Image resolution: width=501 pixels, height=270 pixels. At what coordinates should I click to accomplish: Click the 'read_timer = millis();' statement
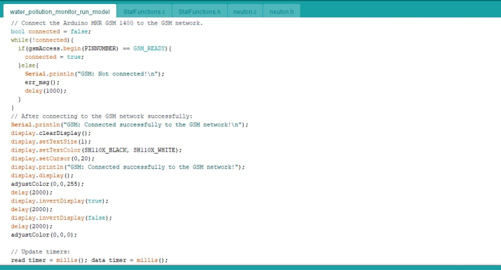pos(49,260)
